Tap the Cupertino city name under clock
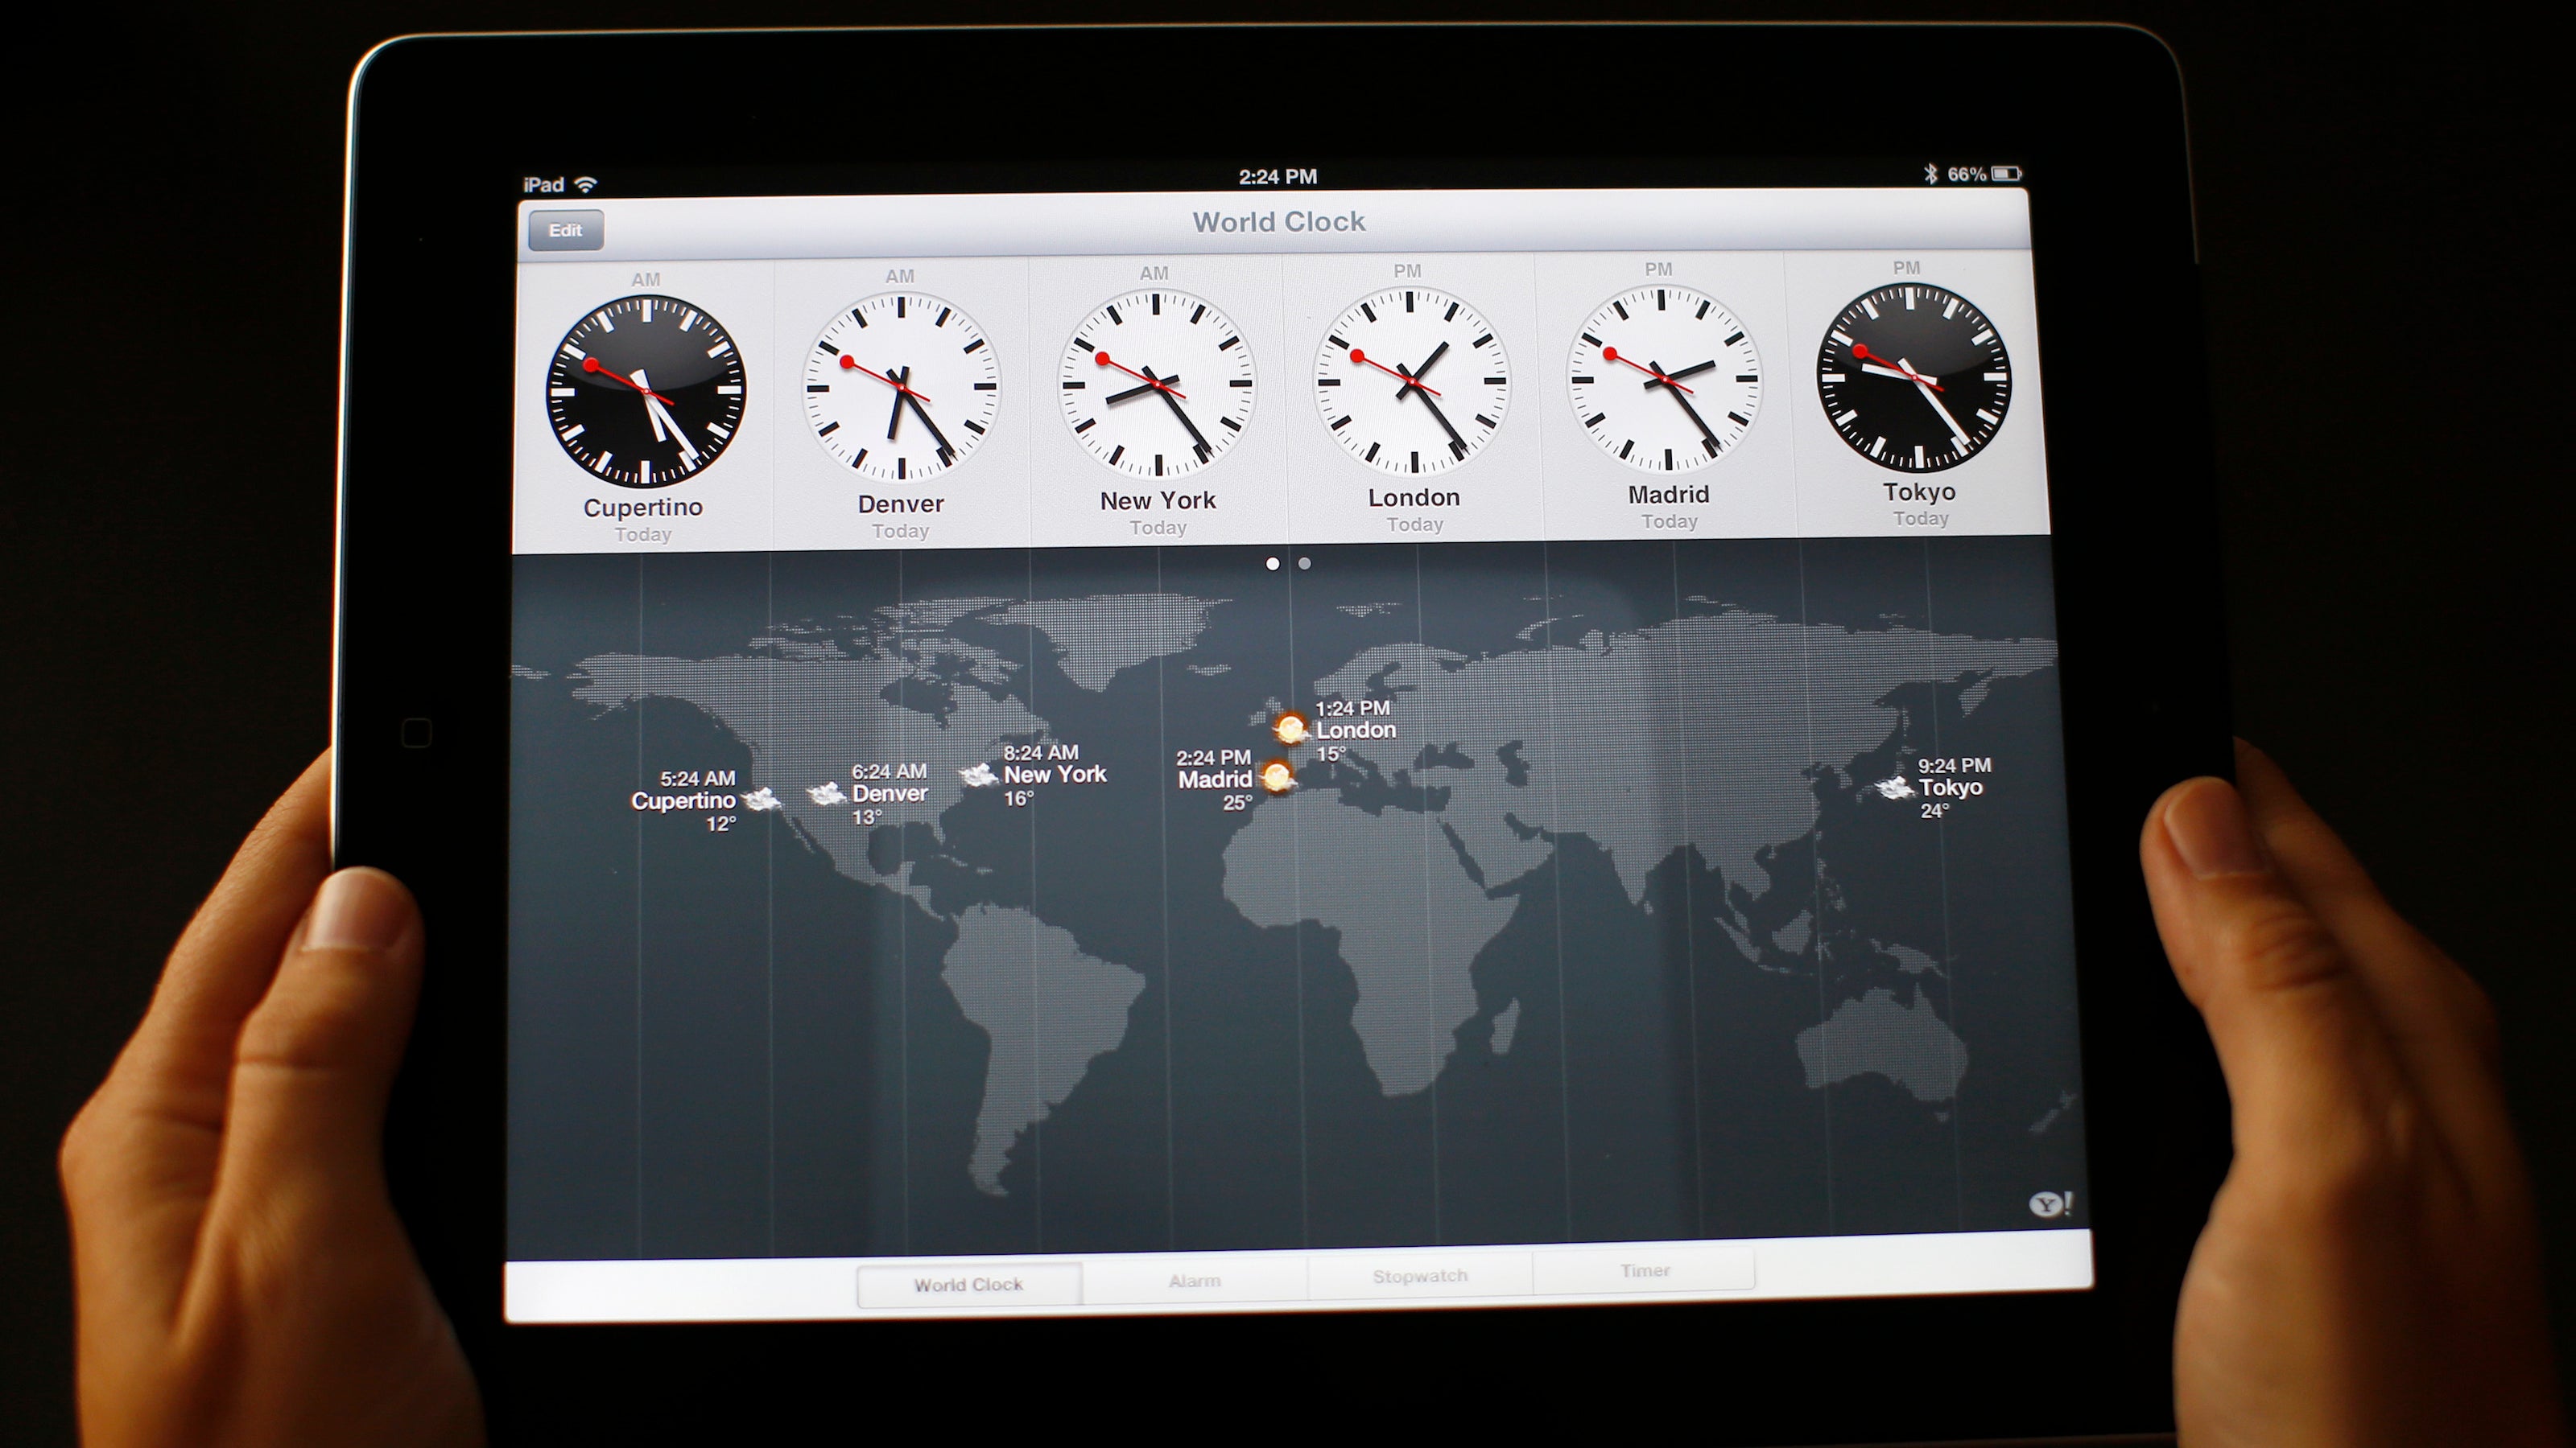Viewport: 2576px width, 1448px height. tap(643, 508)
